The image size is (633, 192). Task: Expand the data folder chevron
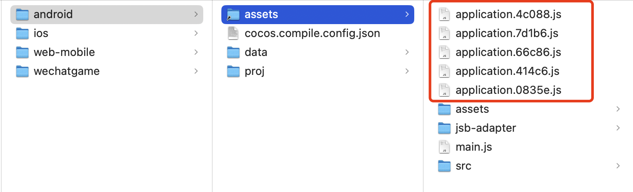pyautogui.click(x=407, y=52)
